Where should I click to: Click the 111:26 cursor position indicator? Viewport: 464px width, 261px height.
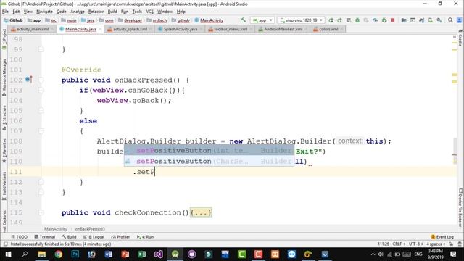click(384, 244)
